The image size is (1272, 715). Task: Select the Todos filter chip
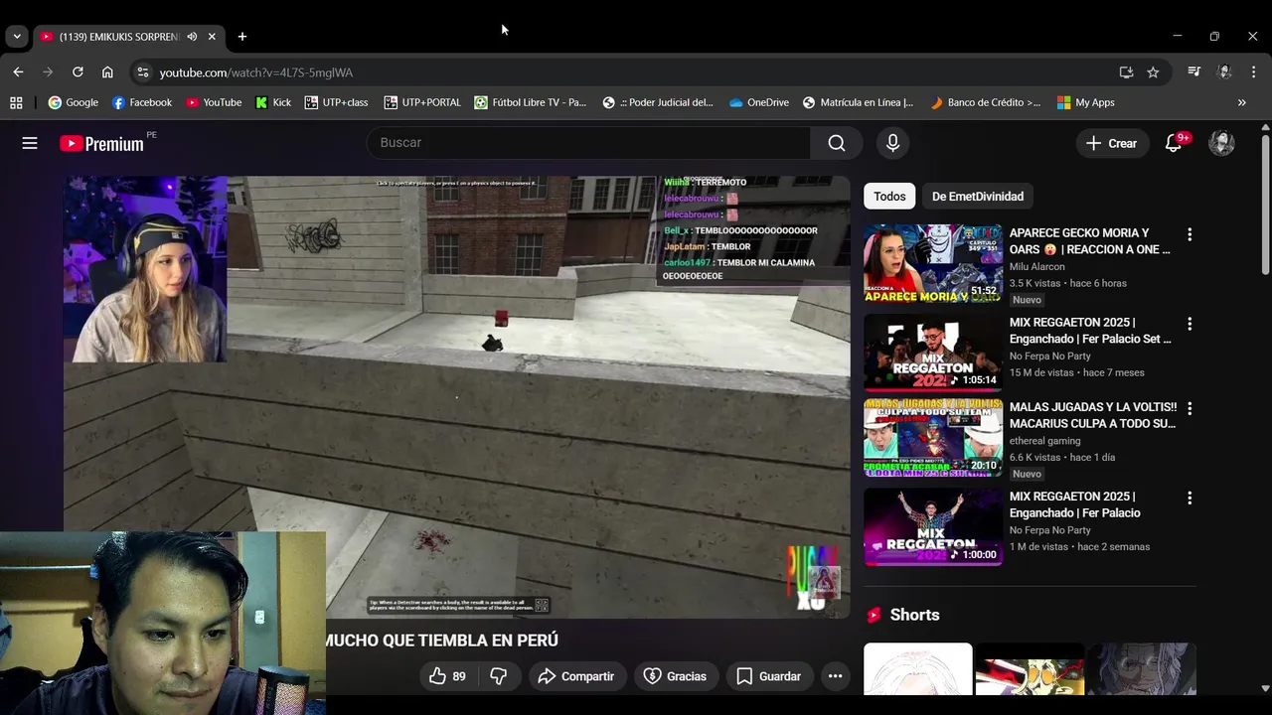(x=889, y=197)
